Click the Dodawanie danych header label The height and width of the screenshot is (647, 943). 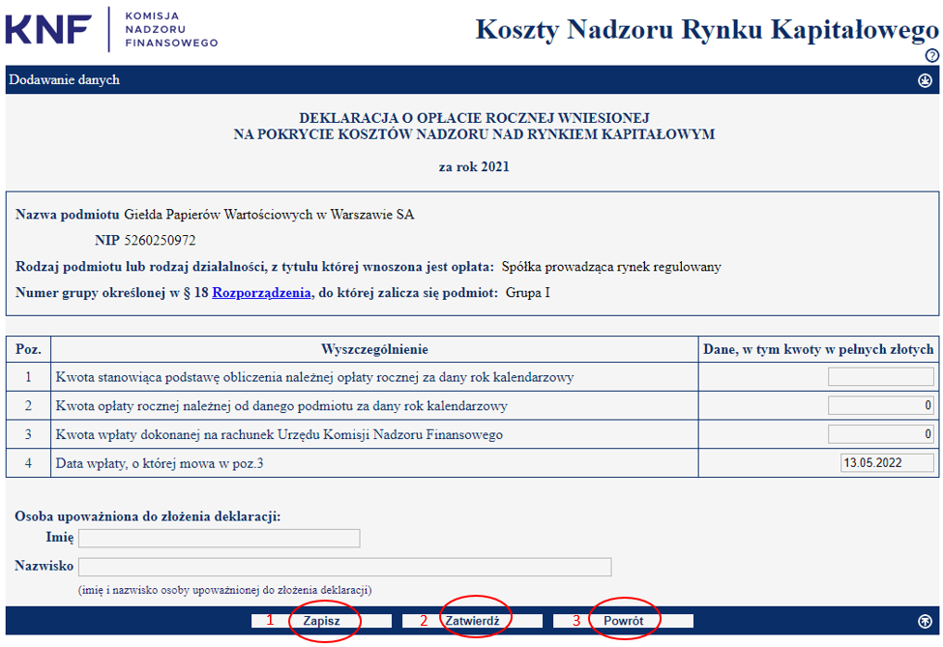coord(64,80)
